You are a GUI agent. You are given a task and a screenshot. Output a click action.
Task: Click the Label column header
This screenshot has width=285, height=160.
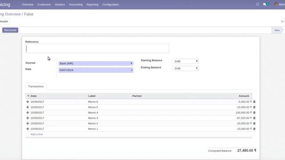[x=92, y=96]
